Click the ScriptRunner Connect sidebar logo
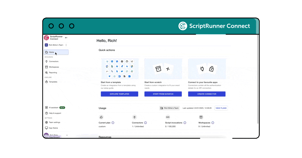Screen dimensions: 302x158 [x=46, y=38]
